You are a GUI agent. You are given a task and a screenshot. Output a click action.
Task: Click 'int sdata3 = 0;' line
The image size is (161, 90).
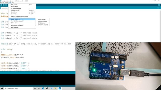19,38
